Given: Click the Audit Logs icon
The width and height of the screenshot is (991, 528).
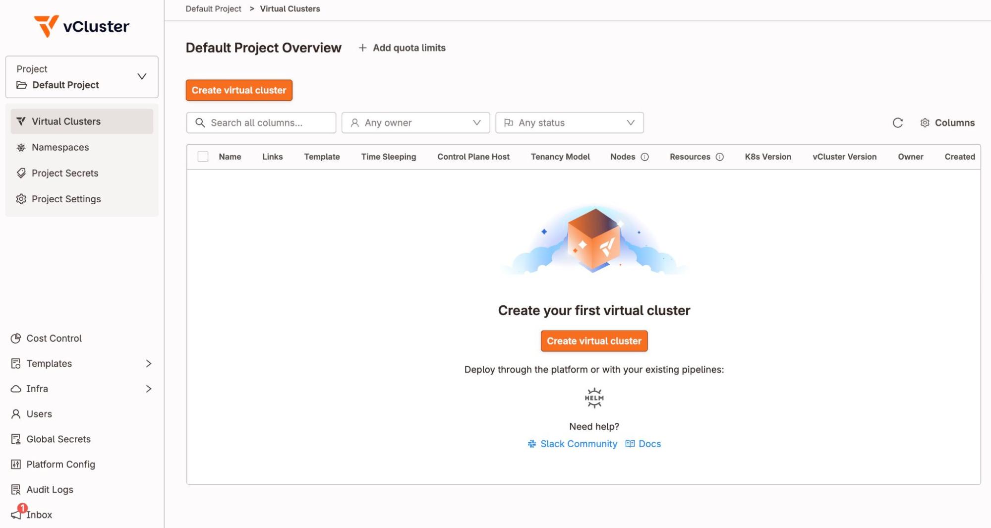Looking at the screenshot, I should [x=16, y=490].
